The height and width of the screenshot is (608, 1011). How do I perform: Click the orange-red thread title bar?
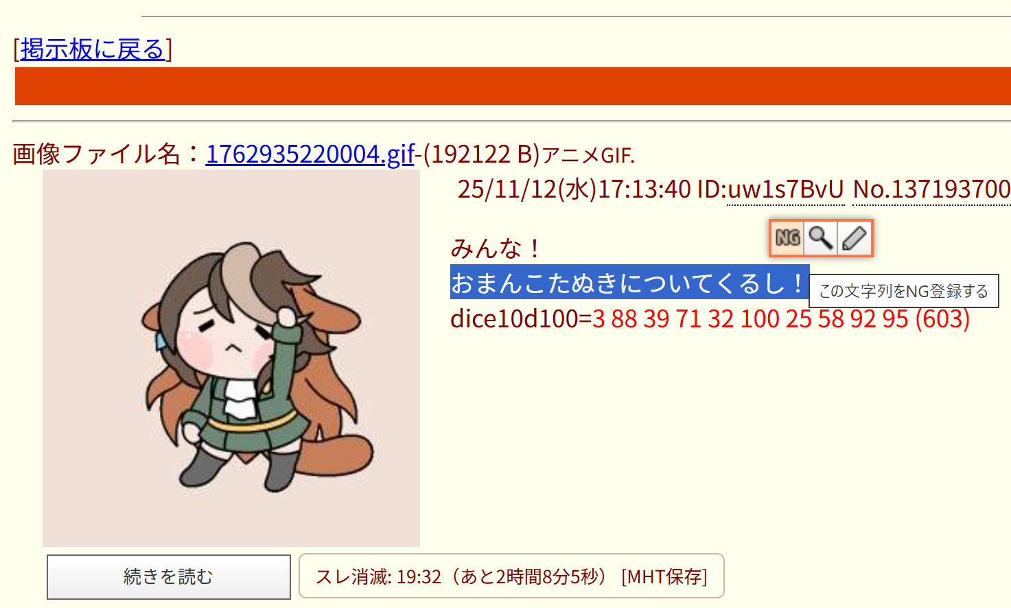513,86
